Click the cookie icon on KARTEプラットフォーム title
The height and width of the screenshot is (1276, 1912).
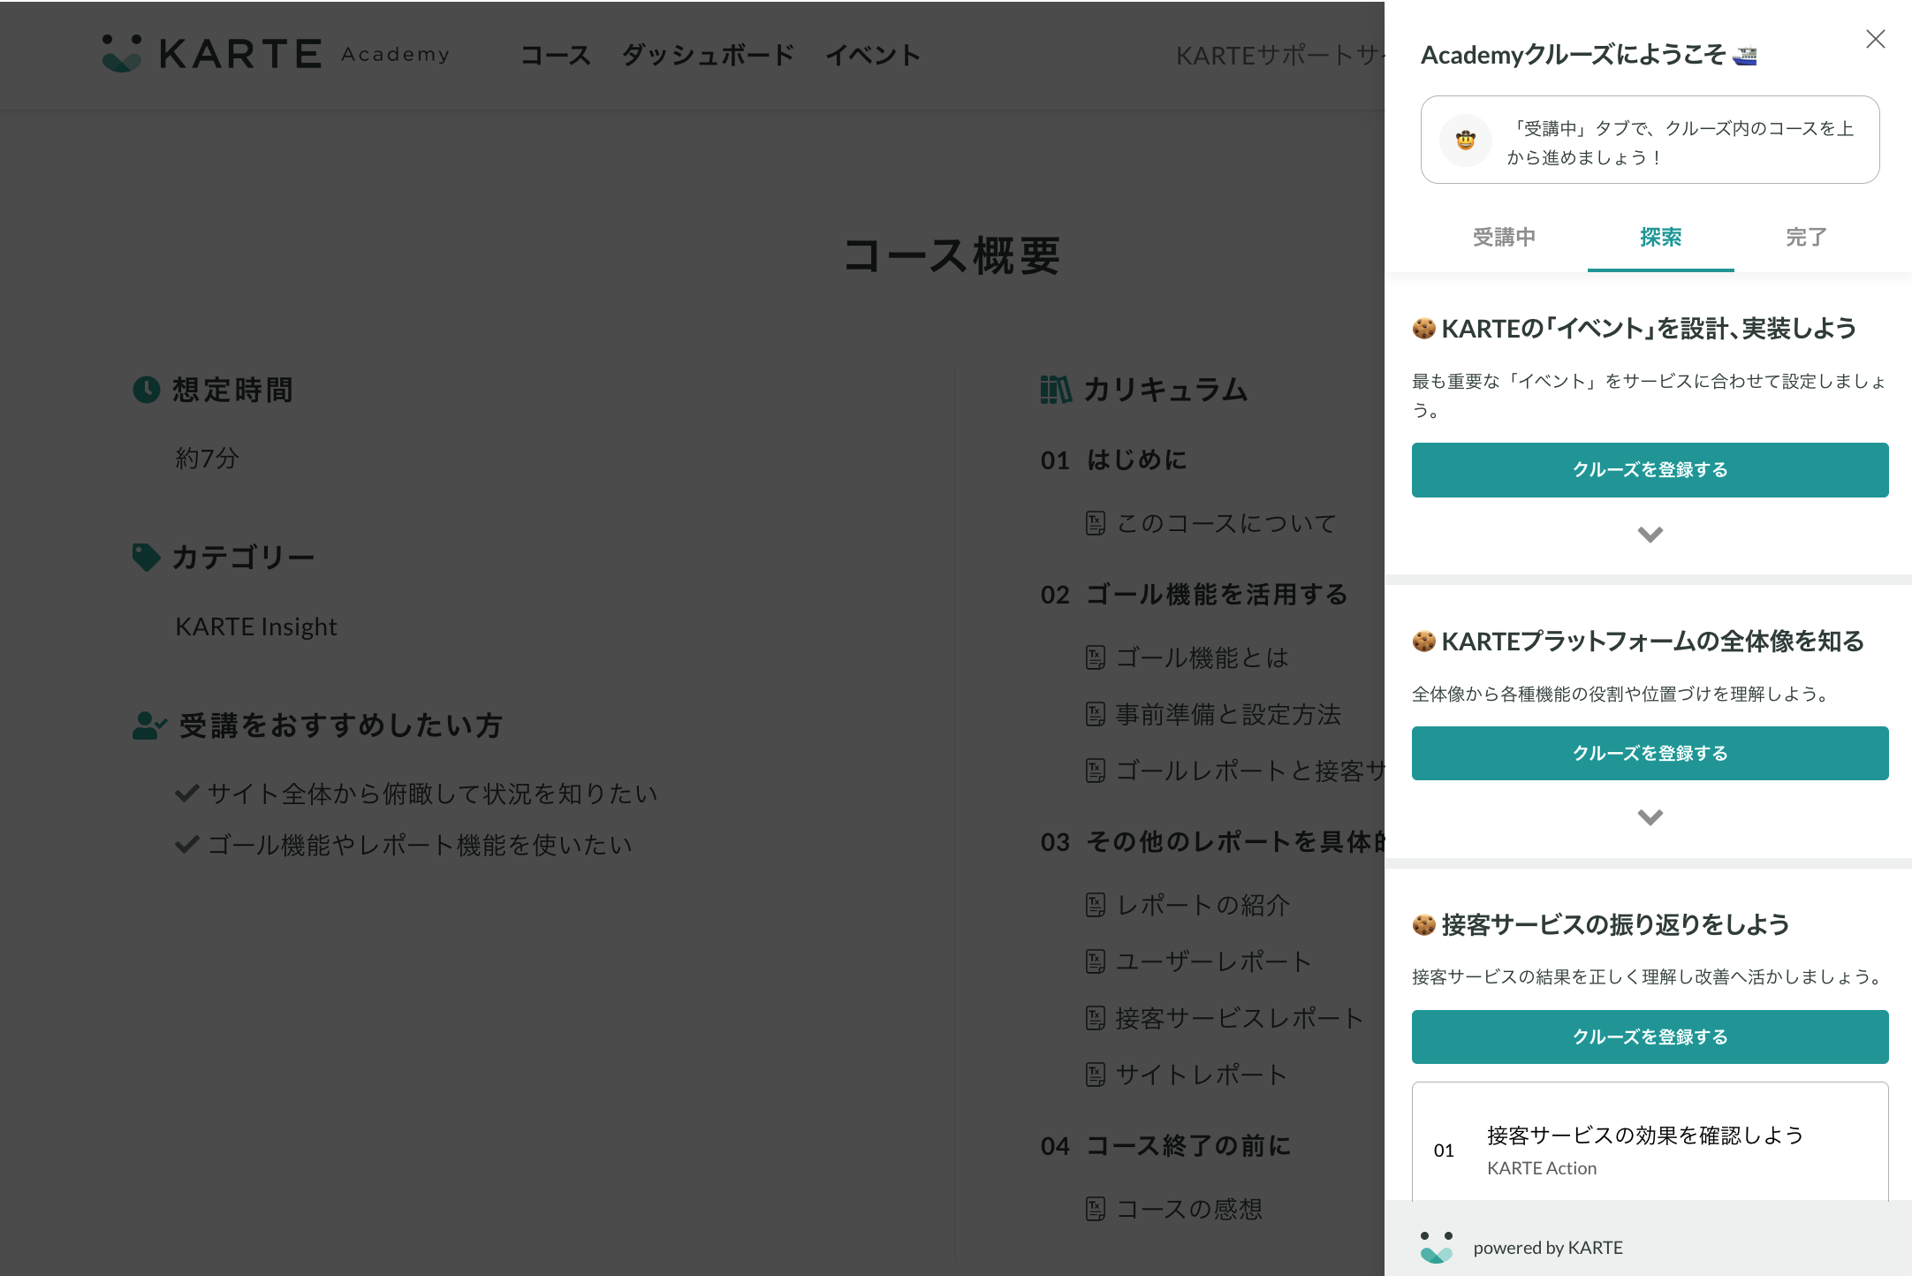[1424, 641]
